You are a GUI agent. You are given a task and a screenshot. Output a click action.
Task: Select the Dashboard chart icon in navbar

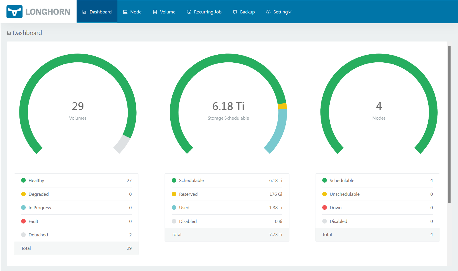pos(84,12)
